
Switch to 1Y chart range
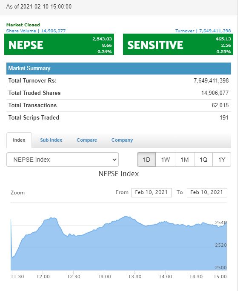point(222,160)
